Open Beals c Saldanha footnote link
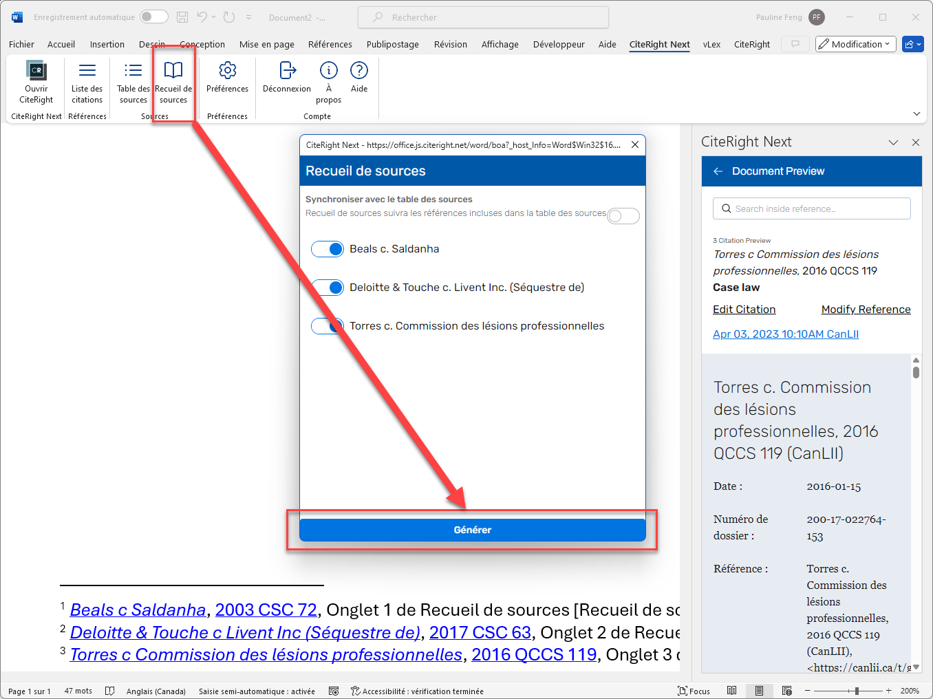This screenshot has height=699, width=933. pyautogui.click(x=138, y=610)
